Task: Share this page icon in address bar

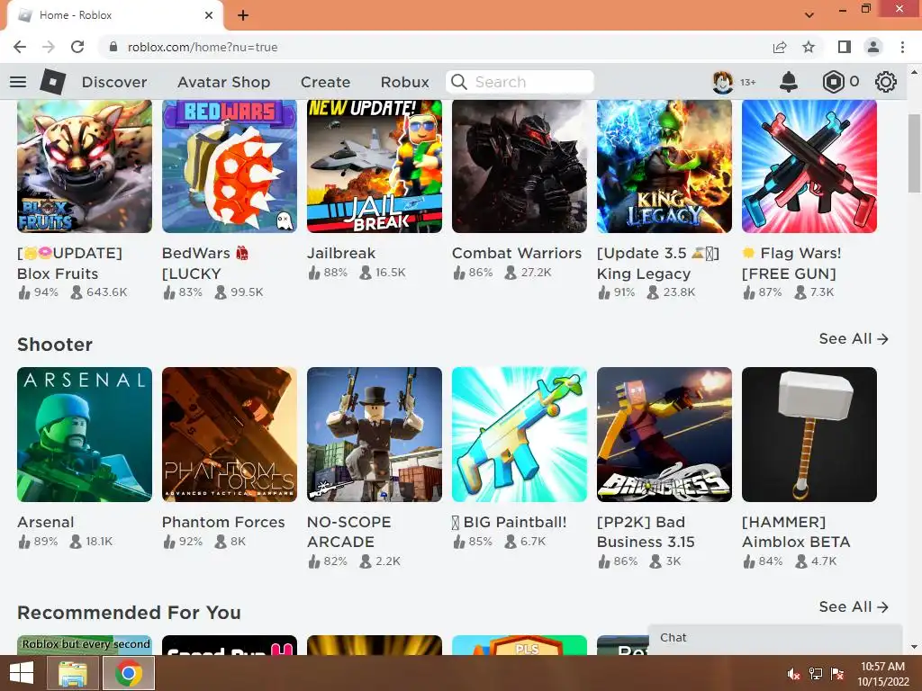Action: [x=780, y=47]
